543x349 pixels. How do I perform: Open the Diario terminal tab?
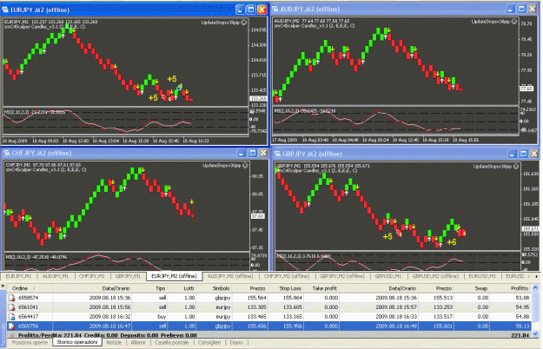pyautogui.click(x=236, y=342)
